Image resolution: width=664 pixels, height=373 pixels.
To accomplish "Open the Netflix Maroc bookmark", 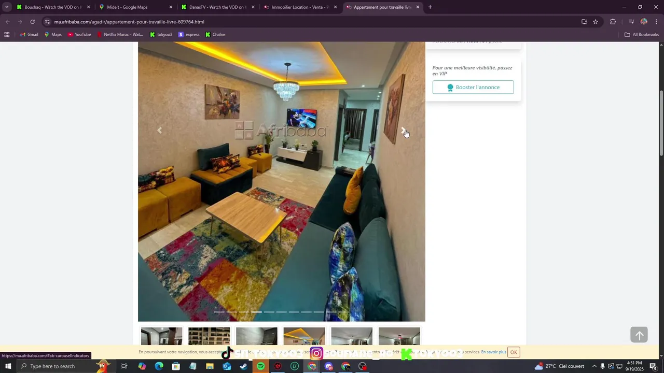I will [120, 35].
